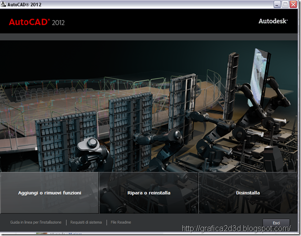This screenshot has width=301, height=236.
Task: Click the gray strip below the header
Action: pos(149,37)
